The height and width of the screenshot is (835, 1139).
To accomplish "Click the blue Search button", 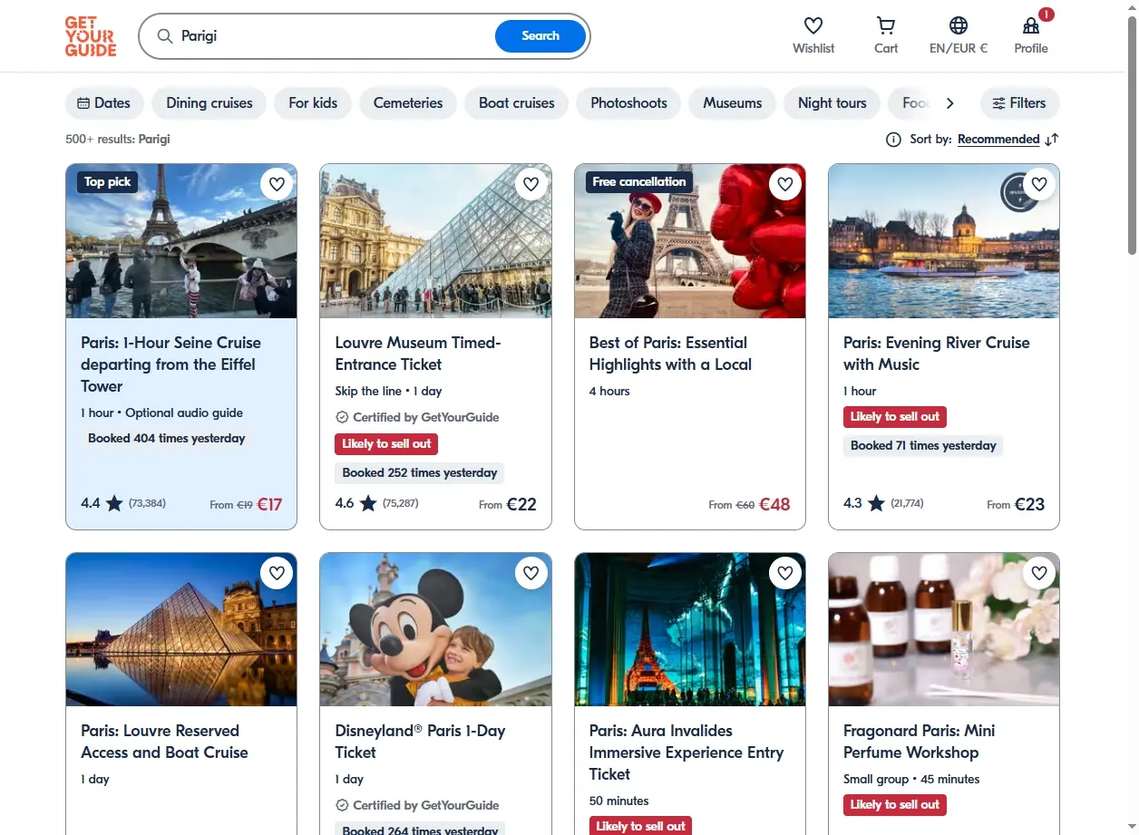I will (540, 36).
